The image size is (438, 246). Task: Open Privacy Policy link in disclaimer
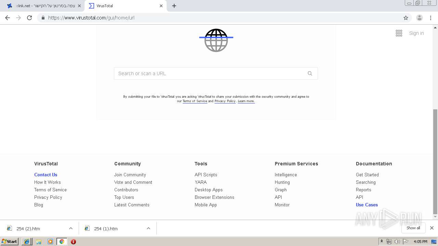coord(225,101)
